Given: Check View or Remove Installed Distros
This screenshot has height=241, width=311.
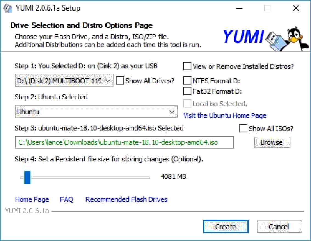Looking at the screenshot, I should point(187,66).
